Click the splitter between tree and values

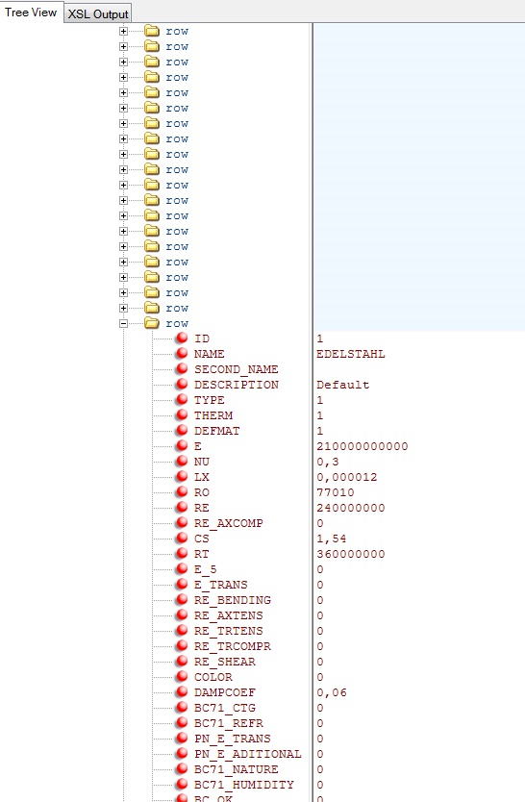(x=312, y=412)
